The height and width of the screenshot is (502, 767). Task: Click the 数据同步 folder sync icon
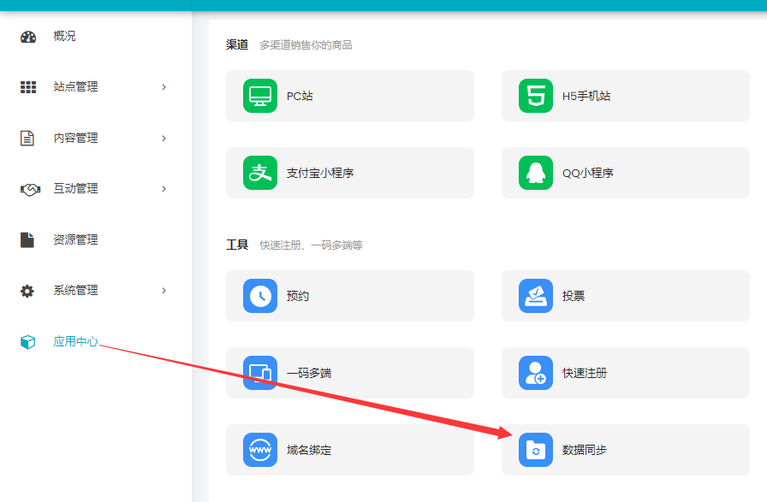(536, 450)
